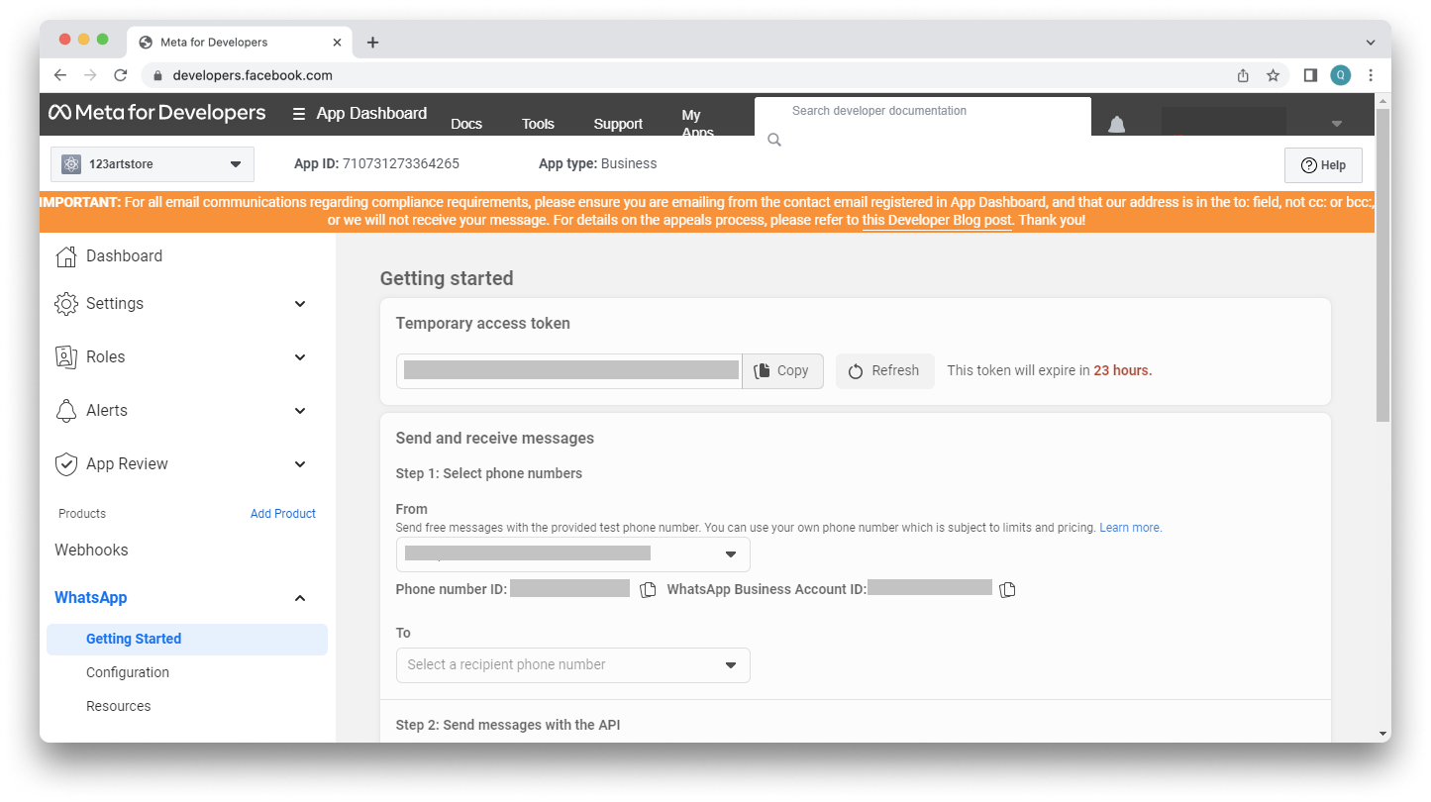
Task: Expand the Roles sidebar section
Action: click(300, 357)
